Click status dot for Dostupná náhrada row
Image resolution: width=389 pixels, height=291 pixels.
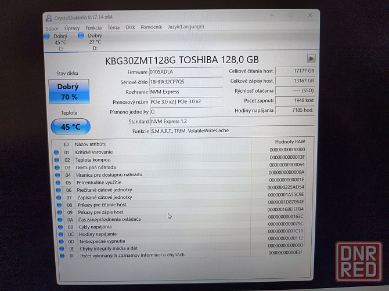point(57,168)
